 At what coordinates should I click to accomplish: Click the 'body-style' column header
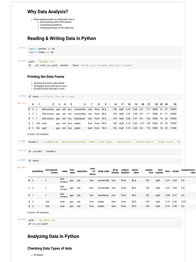pos(104,171)
